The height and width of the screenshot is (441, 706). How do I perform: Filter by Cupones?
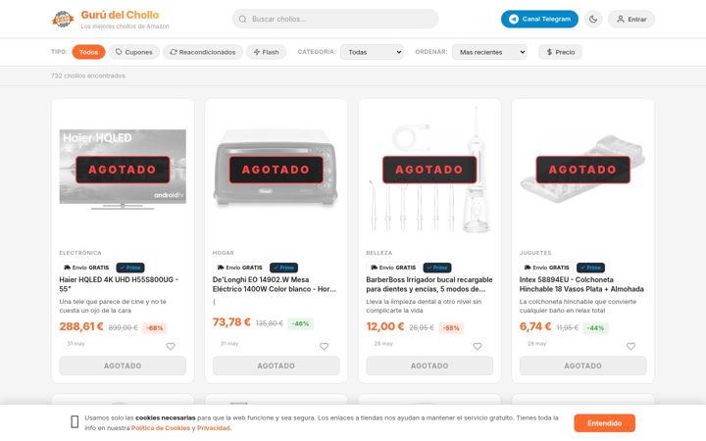coord(133,52)
